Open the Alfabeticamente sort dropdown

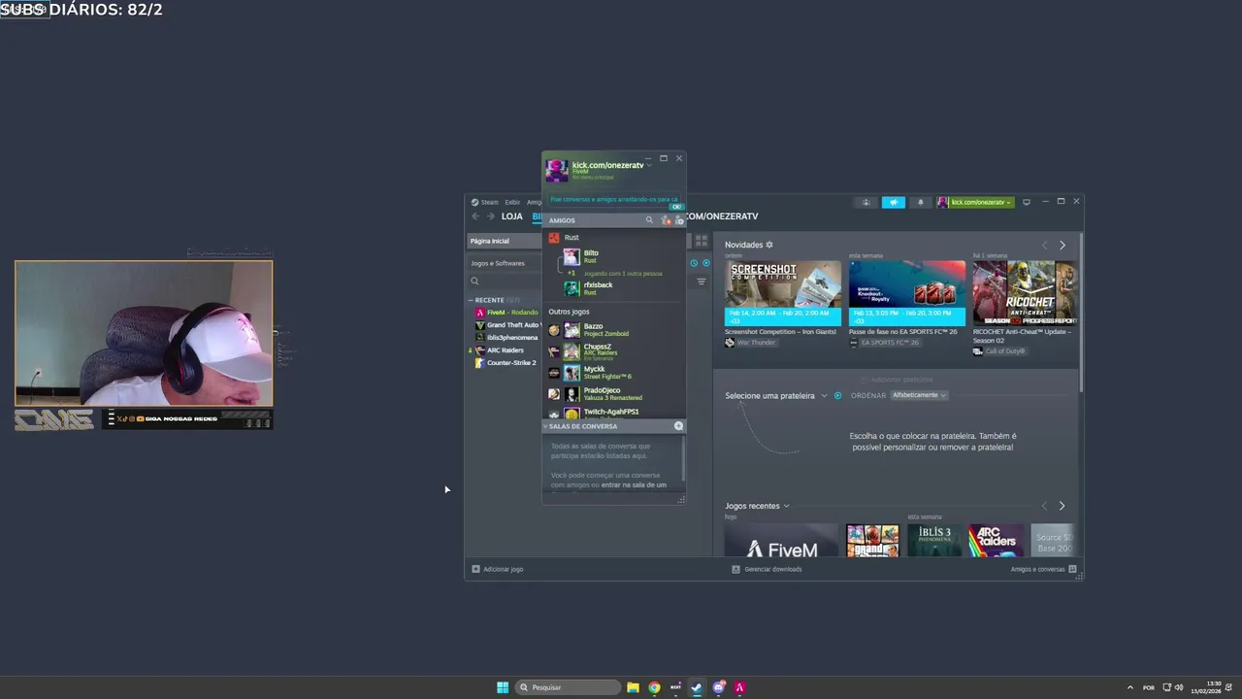[x=919, y=395]
